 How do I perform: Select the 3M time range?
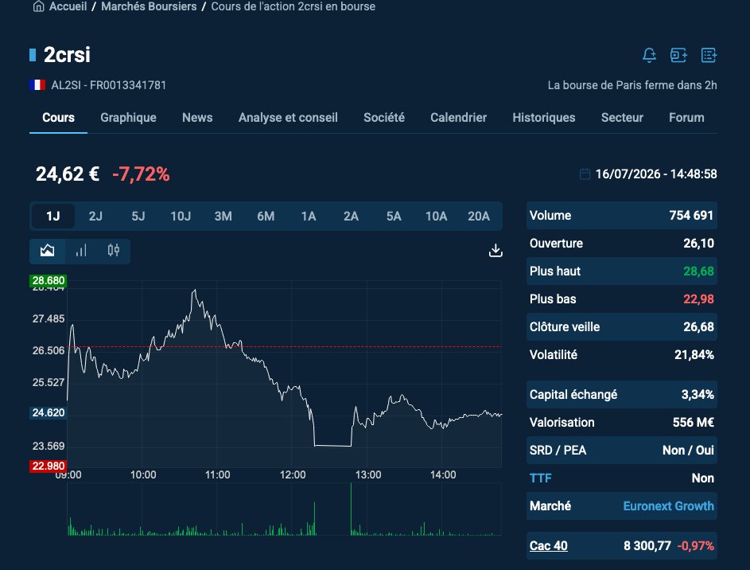[x=223, y=217]
